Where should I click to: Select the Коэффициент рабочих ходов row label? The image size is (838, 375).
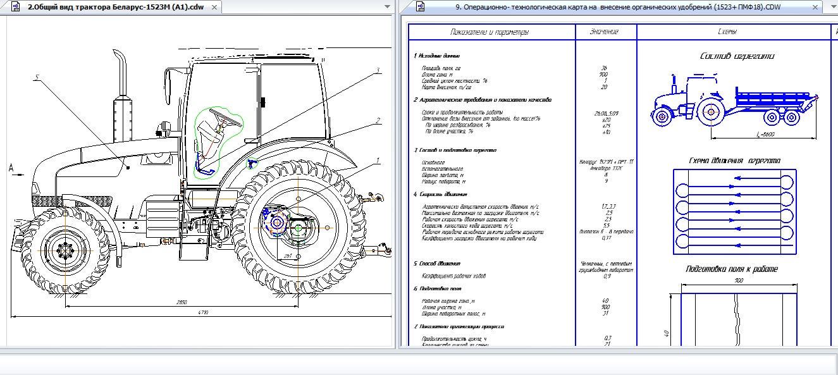(452, 276)
